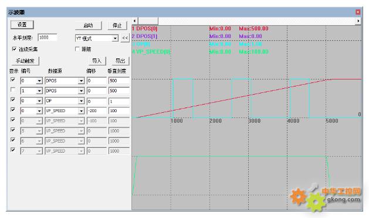Open the YT mode dropdown
369x218 pixels.
(x=115, y=38)
